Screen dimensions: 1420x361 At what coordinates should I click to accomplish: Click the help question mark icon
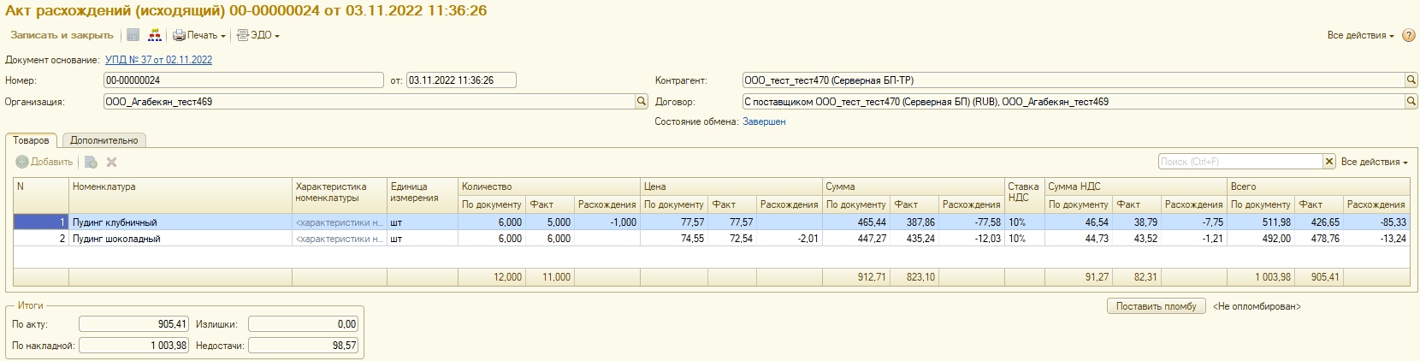click(x=1408, y=35)
